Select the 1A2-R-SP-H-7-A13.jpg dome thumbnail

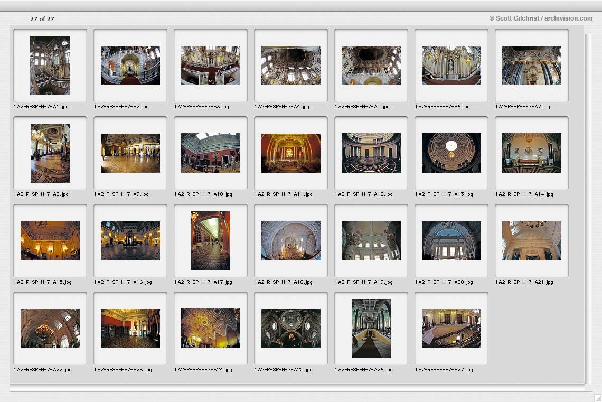(451, 153)
